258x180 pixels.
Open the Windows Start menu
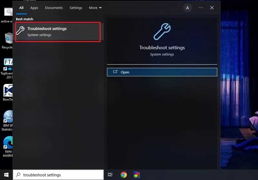[6, 175]
